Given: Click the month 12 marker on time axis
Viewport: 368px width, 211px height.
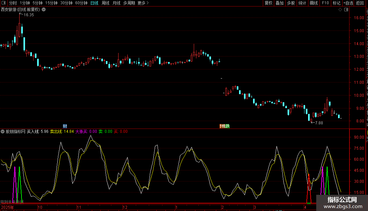Looking at the screenshot, I should 125,207.
